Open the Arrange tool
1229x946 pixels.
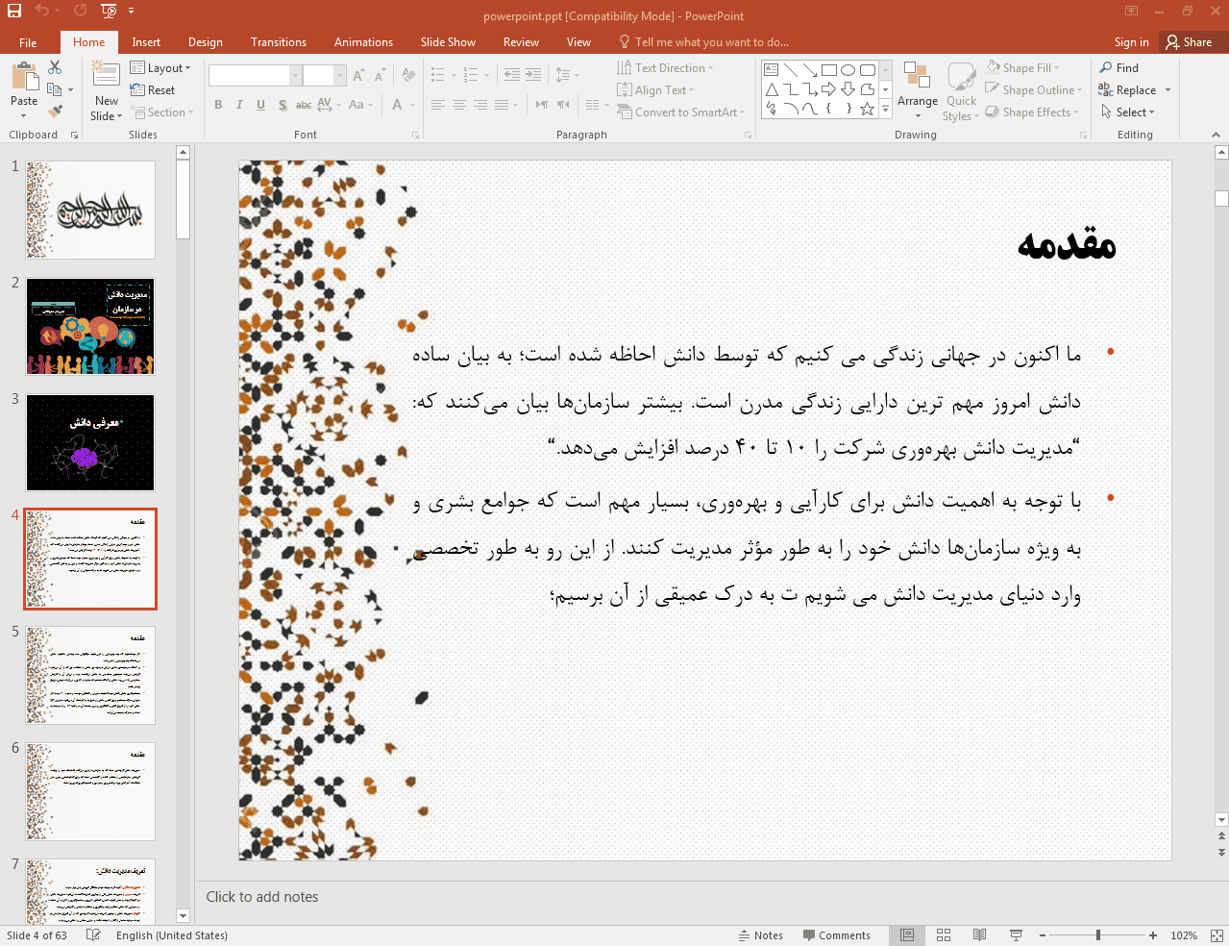coord(917,88)
